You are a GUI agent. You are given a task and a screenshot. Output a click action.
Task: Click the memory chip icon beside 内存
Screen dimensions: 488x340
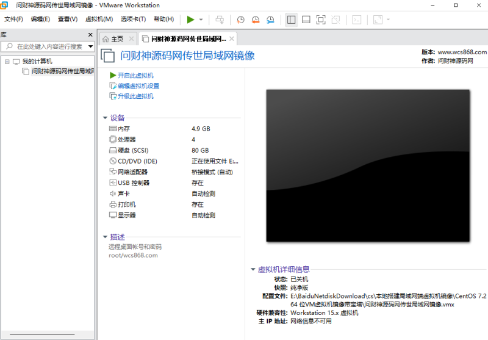(113, 128)
